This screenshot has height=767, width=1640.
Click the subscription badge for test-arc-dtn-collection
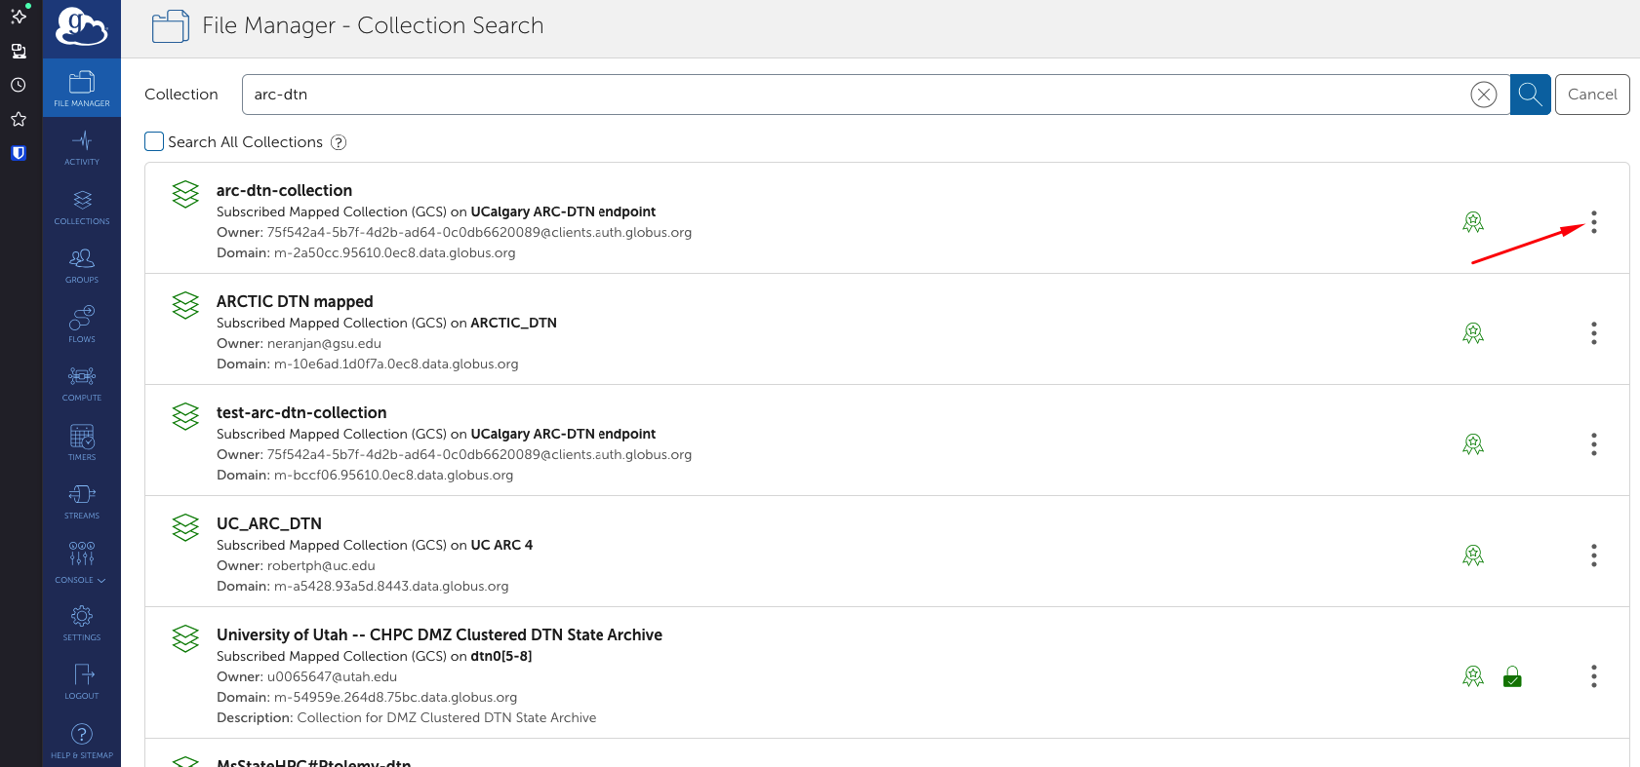tap(1473, 444)
